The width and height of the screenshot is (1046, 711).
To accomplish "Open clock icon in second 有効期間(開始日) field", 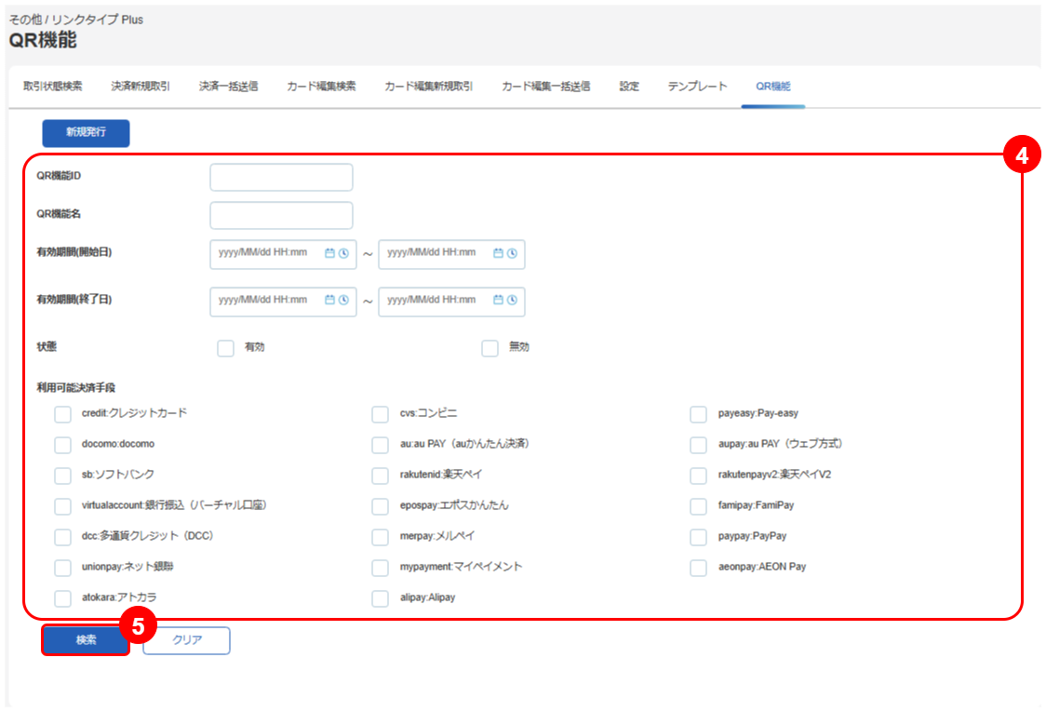I will pos(512,253).
